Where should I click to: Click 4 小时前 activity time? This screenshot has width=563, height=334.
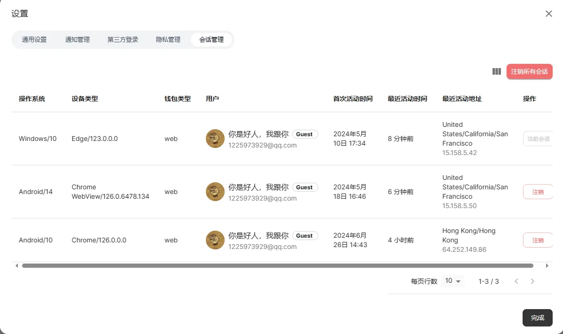tap(401, 240)
